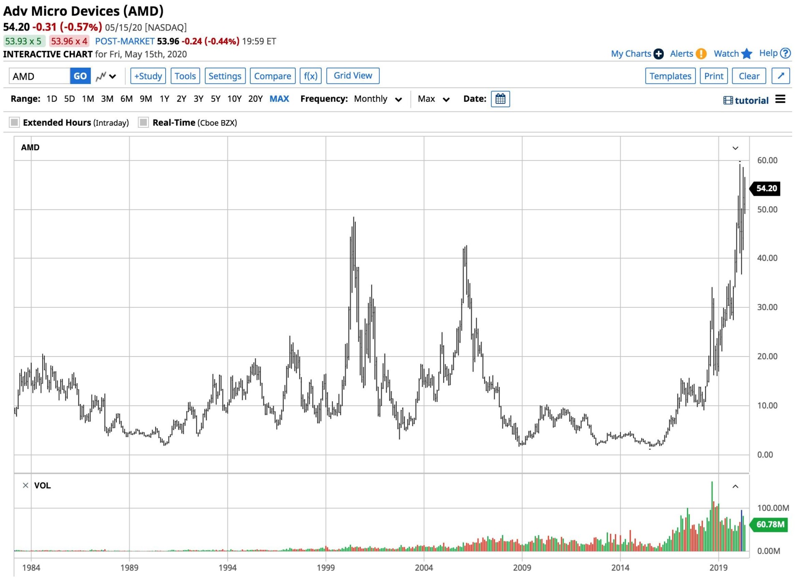
Task: Select the 2Y range
Action: coord(181,99)
